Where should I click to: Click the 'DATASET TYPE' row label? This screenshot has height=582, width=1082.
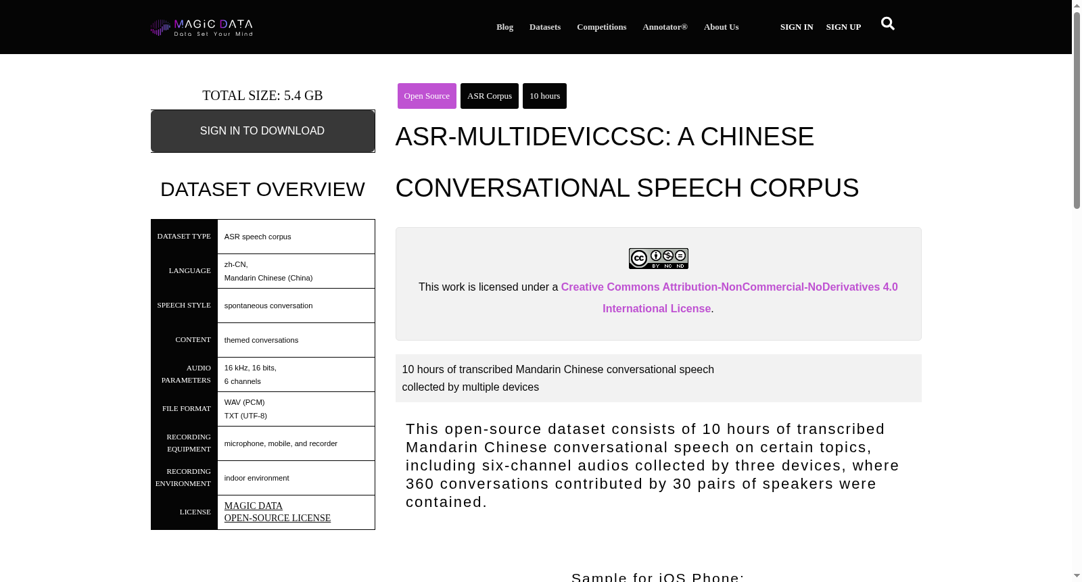[x=184, y=236]
